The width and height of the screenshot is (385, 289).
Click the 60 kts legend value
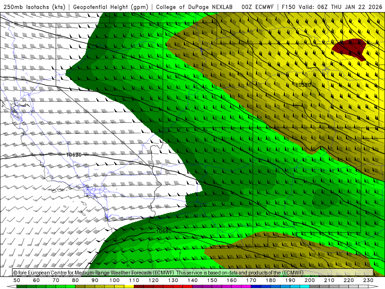(37, 280)
